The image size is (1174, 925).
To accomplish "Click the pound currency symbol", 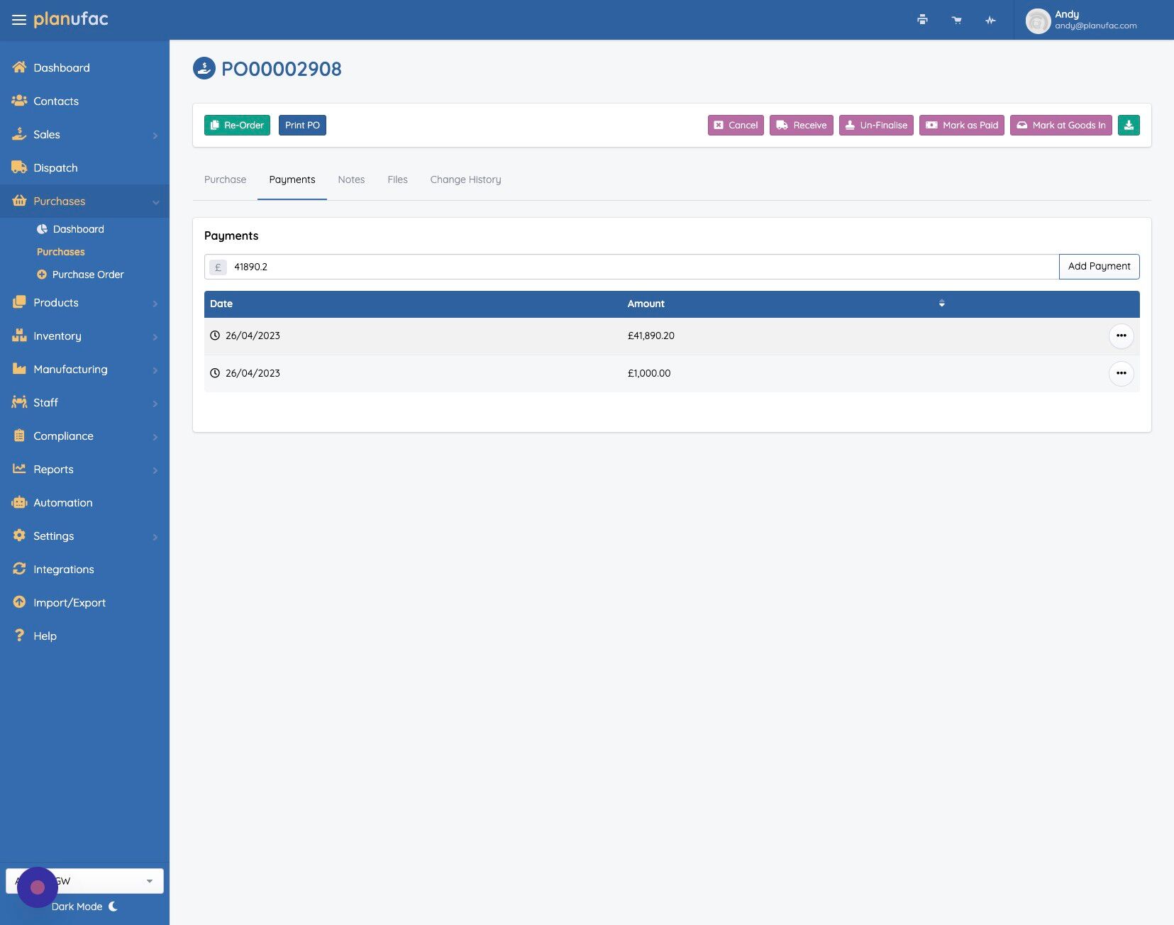I will (x=218, y=267).
